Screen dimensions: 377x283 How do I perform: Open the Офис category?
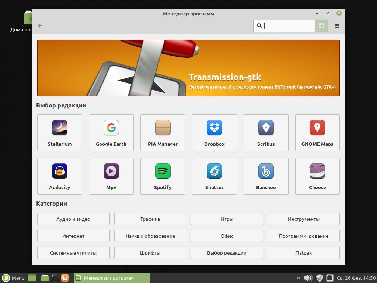227,236
